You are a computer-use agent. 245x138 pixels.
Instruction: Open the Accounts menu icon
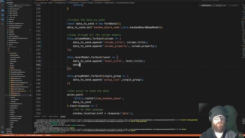tap(2, 127)
